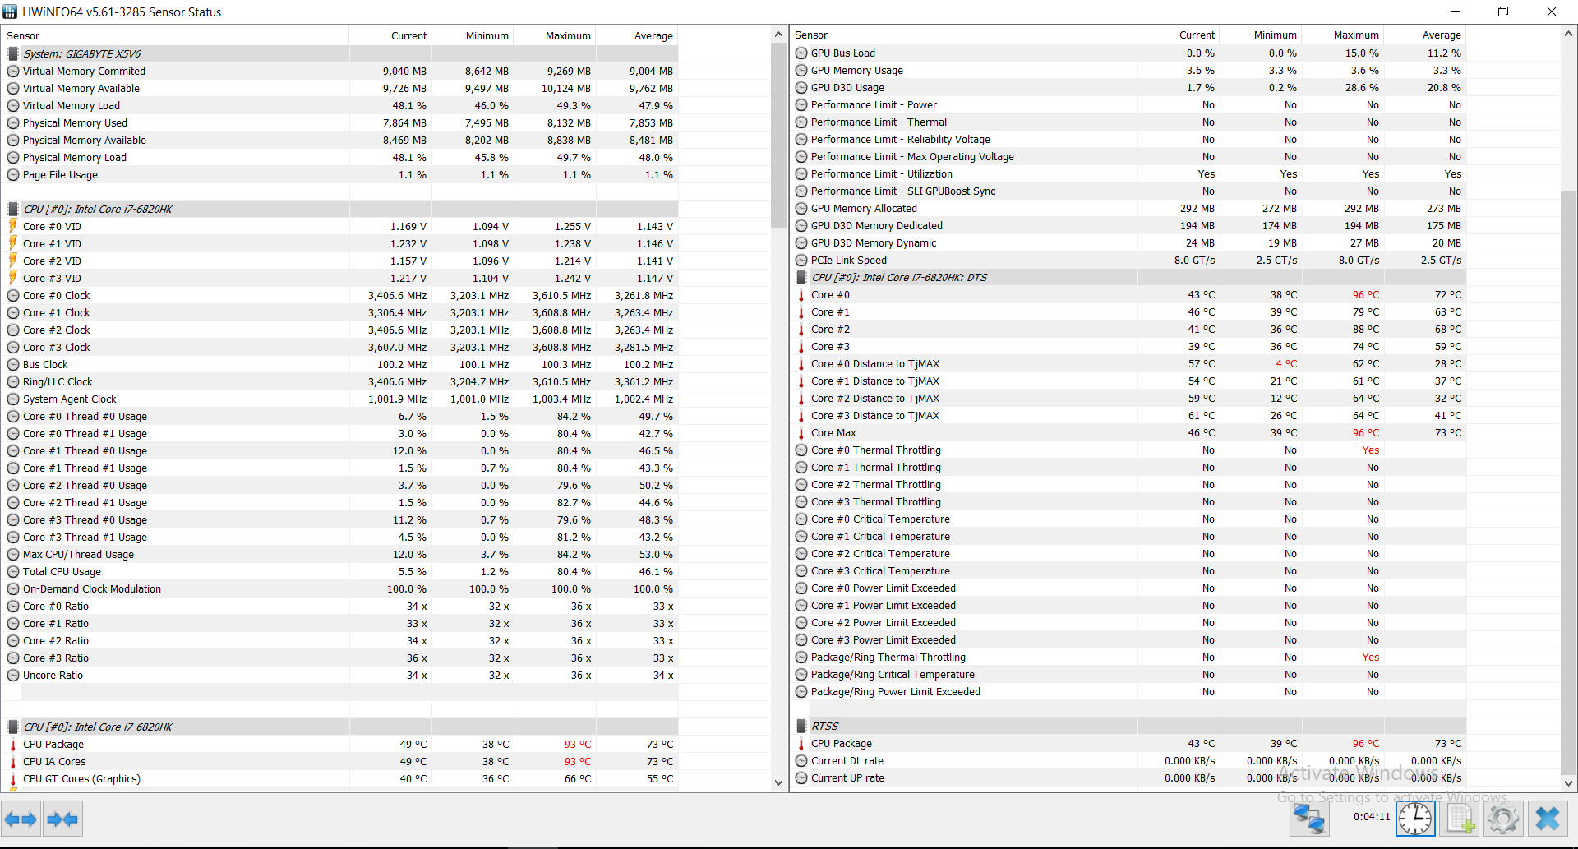The height and width of the screenshot is (849, 1578).
Task: Click the left pane Sensor column header
Action: (175, 36)
